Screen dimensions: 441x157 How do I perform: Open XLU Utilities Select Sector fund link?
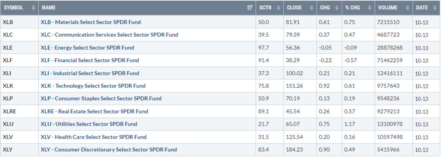pos(89,124)
